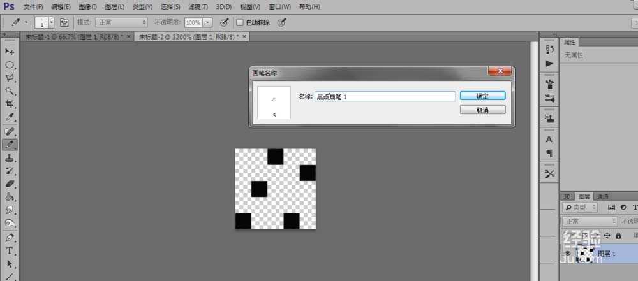Image resolution: width=638 pixels, height=281 pixels.
Task: Select the Elliptical Marquee tool
Action: [10, 64]
